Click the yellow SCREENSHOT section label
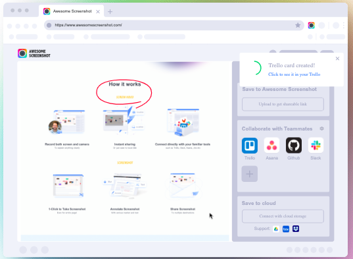This screenshot has width=353, height=259. click(x=125, y=163)
